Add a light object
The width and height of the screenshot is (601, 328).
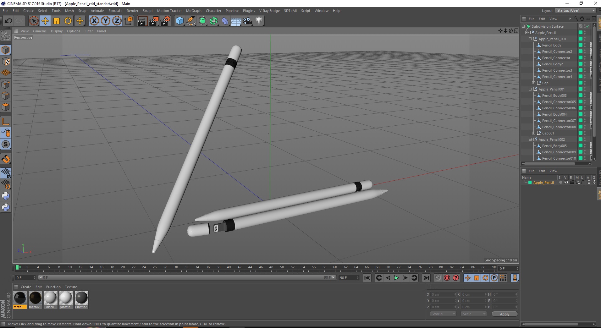(259, 21)
